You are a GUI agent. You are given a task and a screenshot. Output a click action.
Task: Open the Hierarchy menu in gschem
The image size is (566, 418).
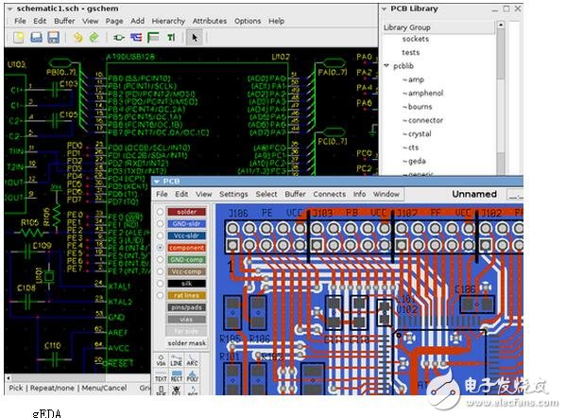(168, 21)
